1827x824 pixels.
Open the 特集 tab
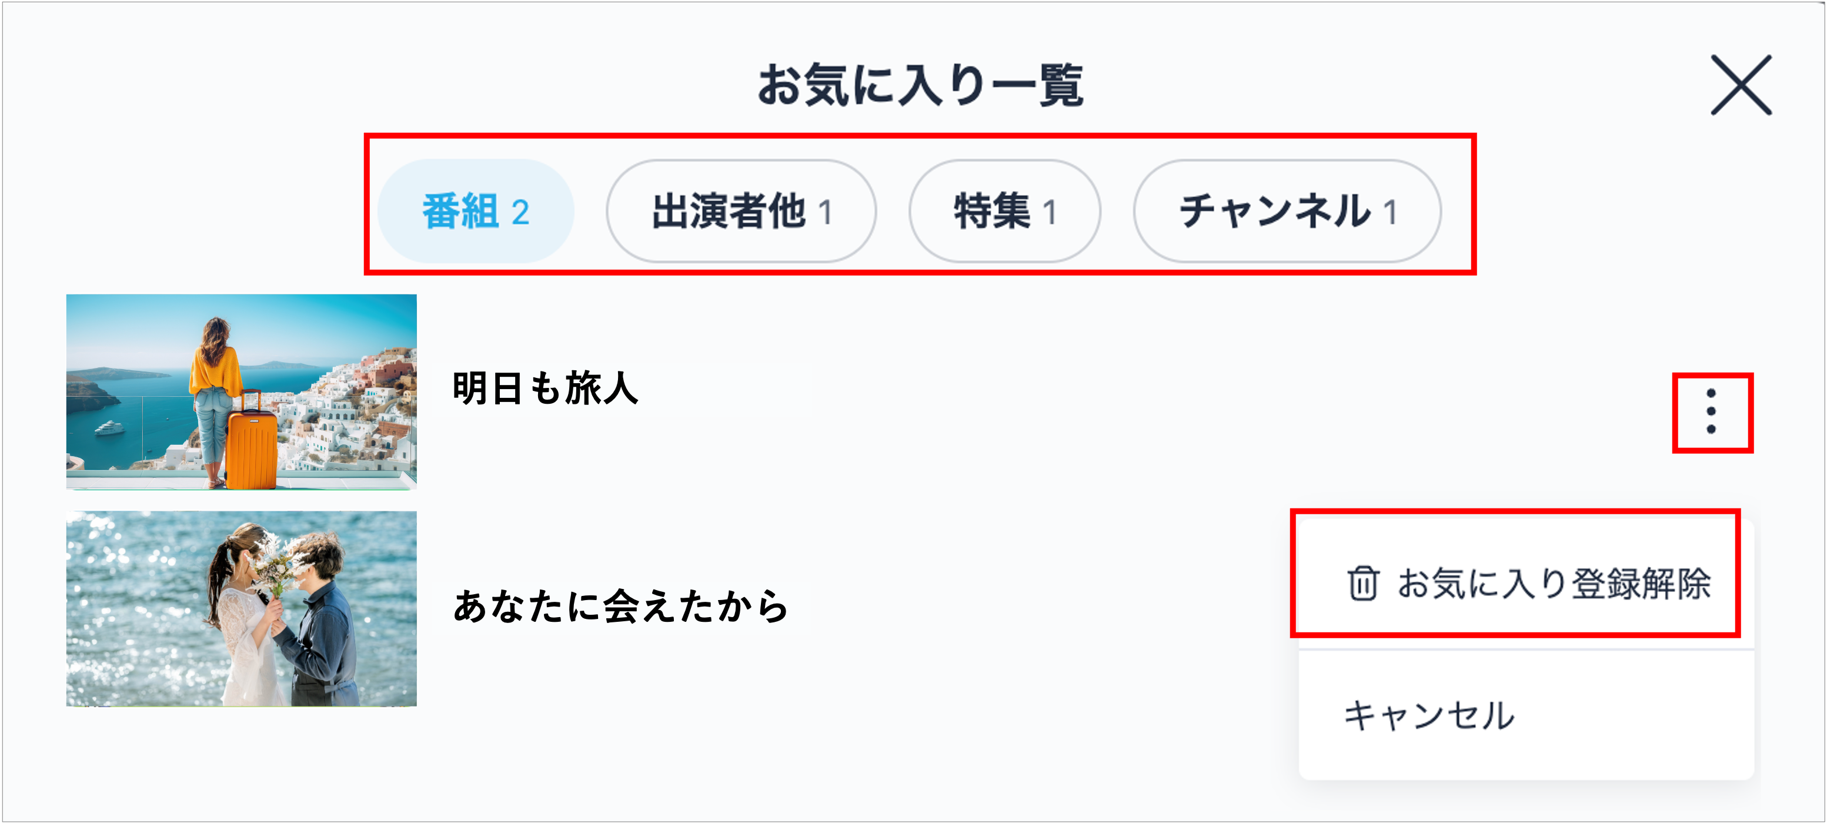(1005, 212)
